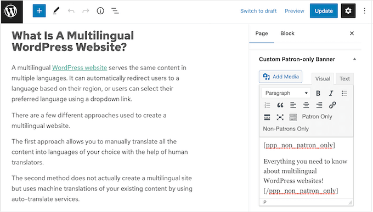Insert a blockquote

(x=280, y=105)
